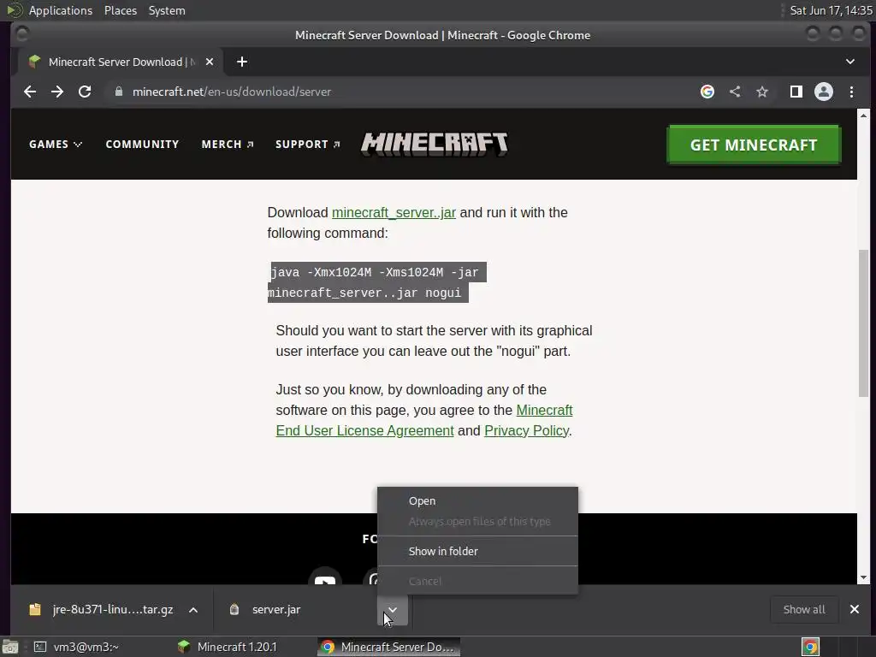Image resolution: width=876 pixels, height=657 pixels.
Task: Close the downloads bar
Action: [855, 609]
